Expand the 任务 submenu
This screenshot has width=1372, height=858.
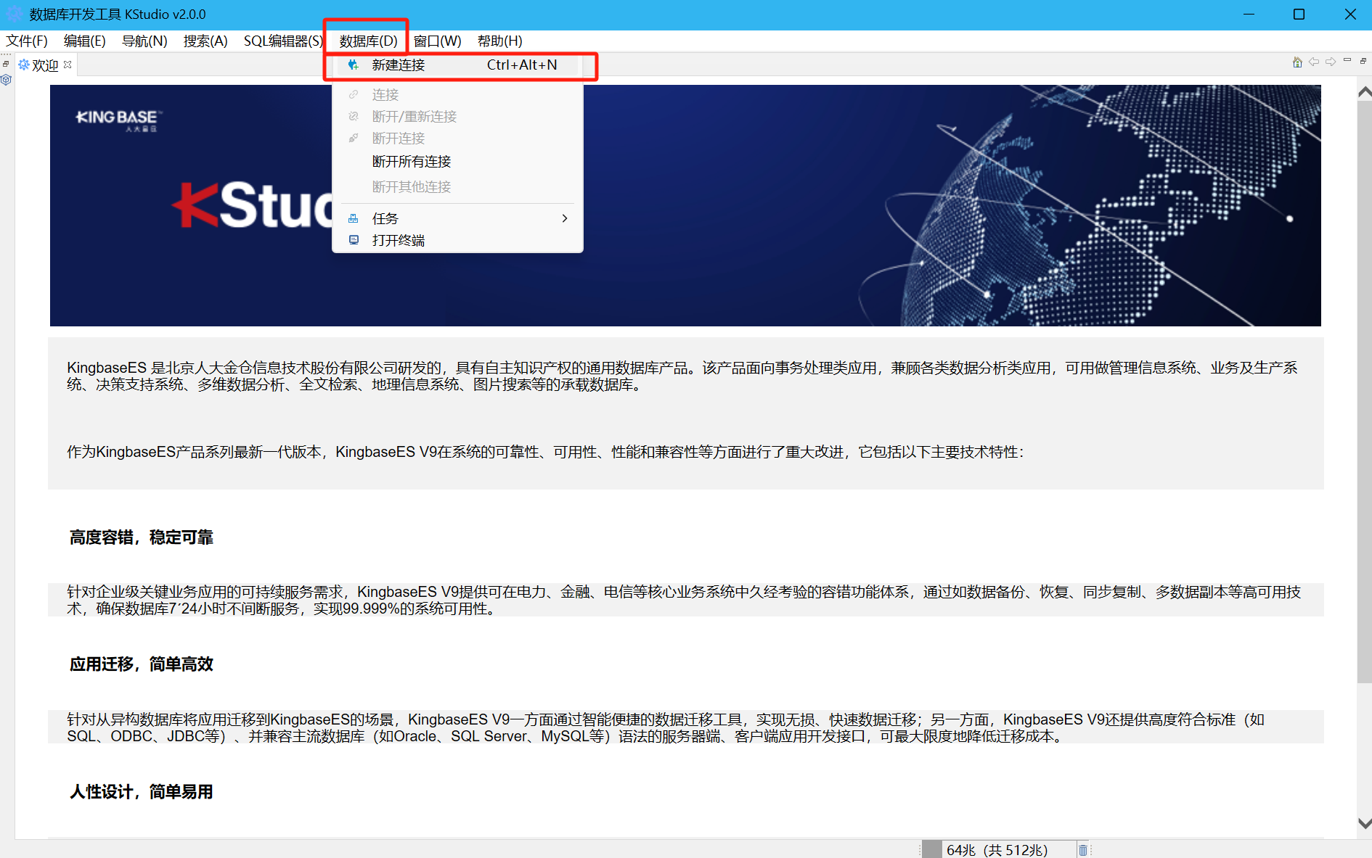(457, 218)
